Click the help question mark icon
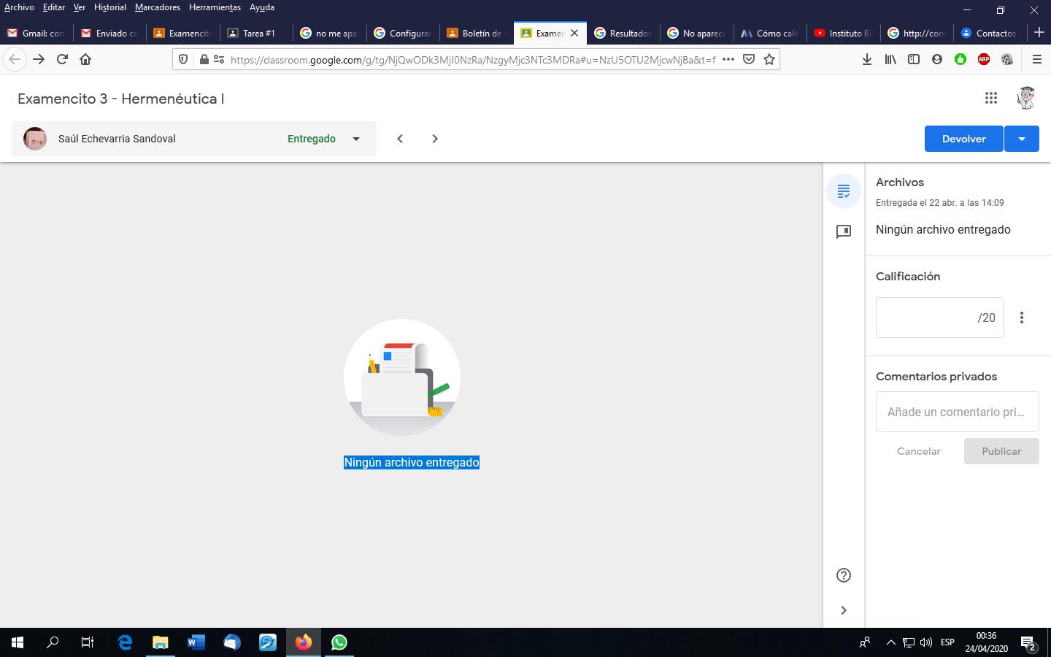1051x657 pixels. click(x=844, y=575)
